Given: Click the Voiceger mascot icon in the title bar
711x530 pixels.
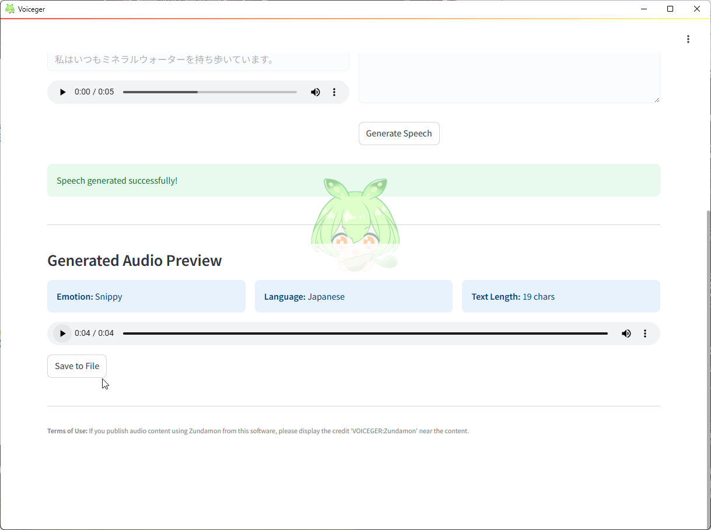Looking at the screenshot, I should 9,9.
